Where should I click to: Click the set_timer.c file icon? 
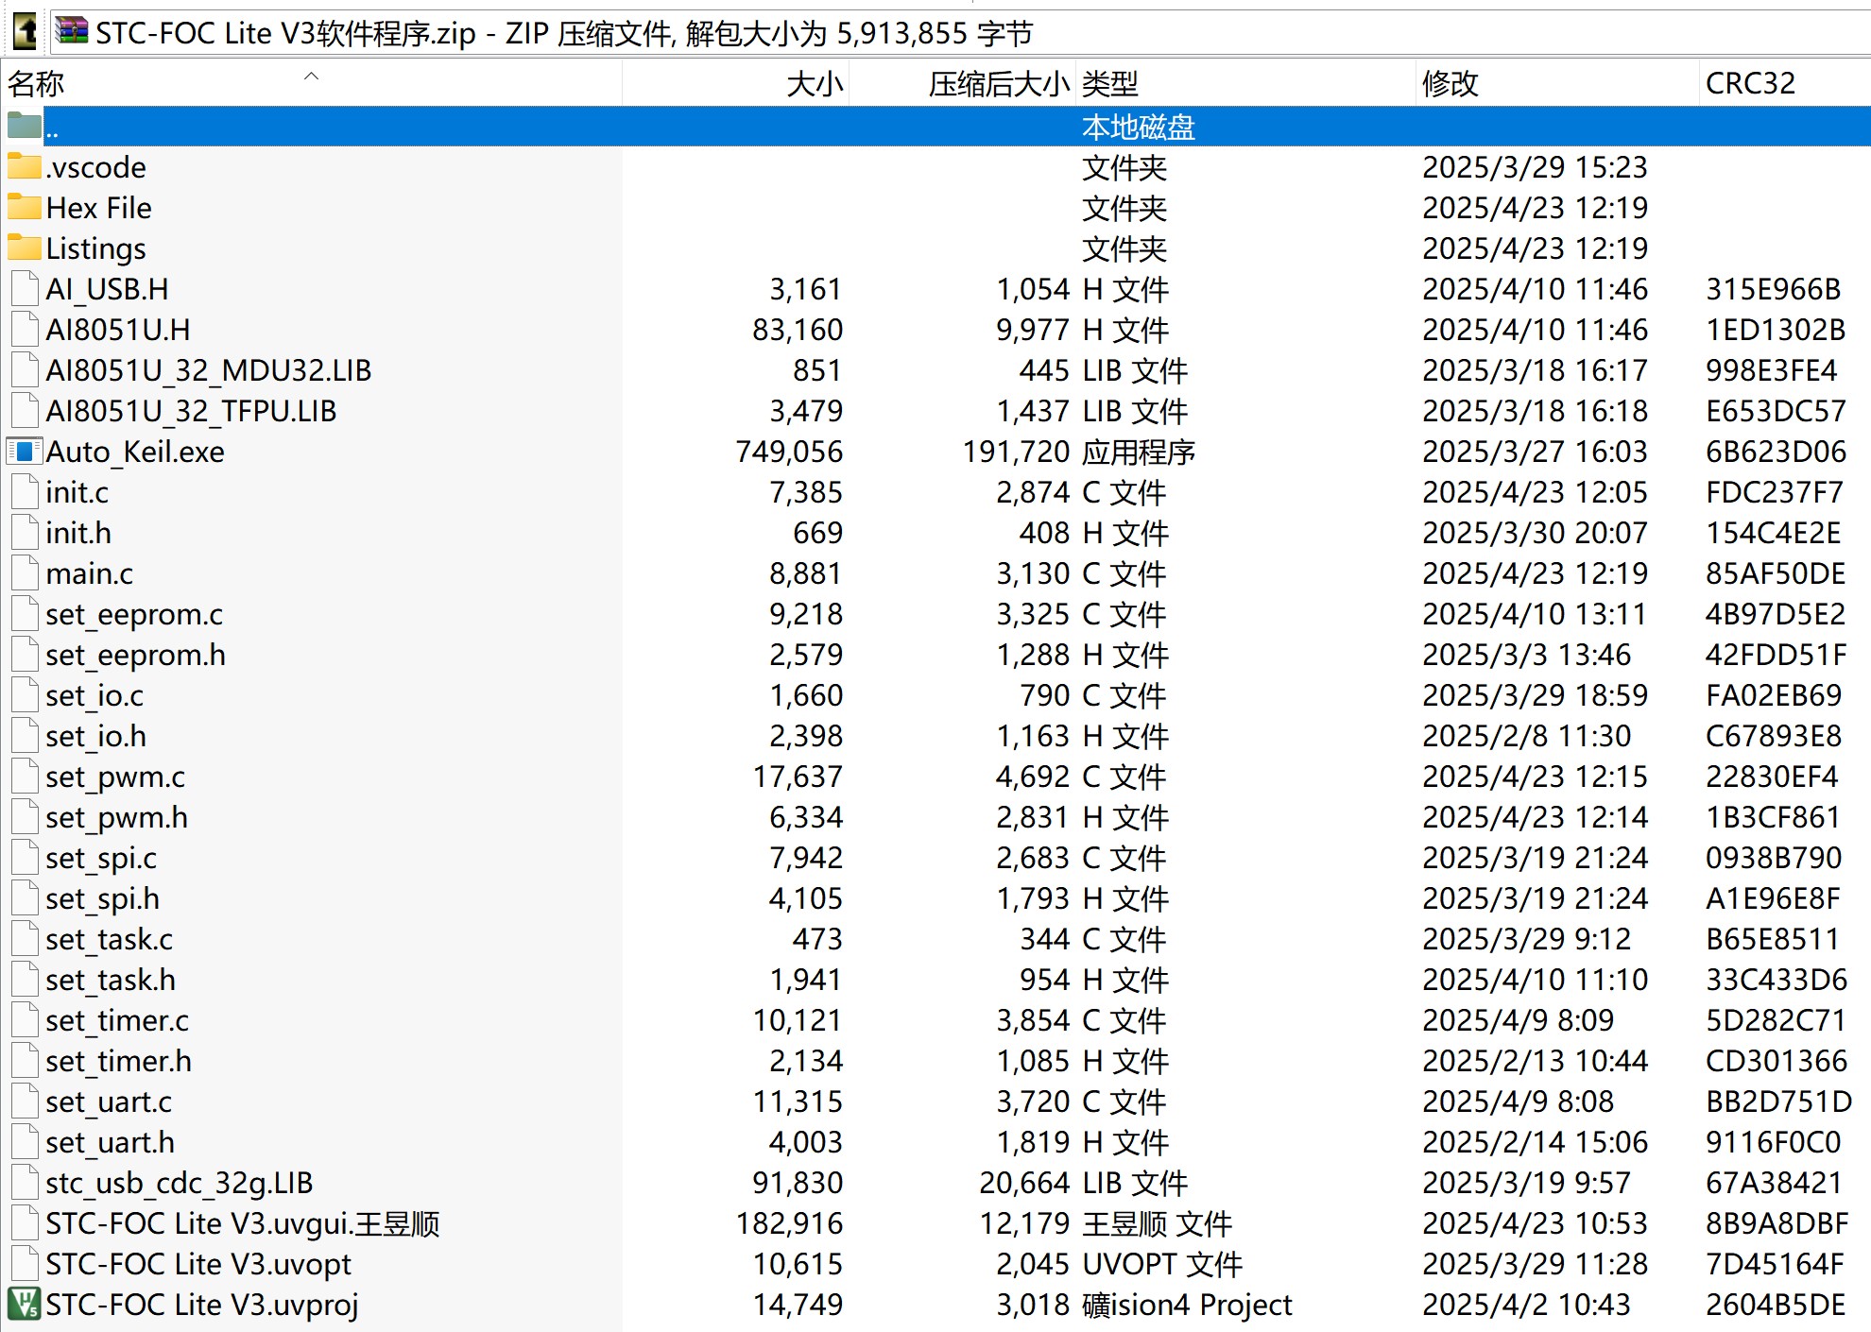click(x=25, y=1020)
